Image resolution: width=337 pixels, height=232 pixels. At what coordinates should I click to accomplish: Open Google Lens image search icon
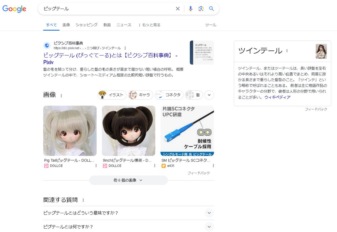tap(201, 9)
